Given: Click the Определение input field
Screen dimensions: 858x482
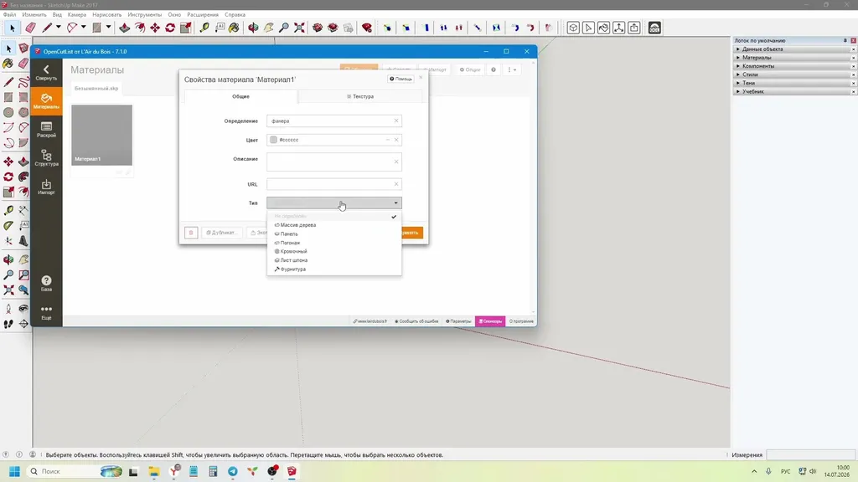Looking at the screenshot, I should [333, 120].
